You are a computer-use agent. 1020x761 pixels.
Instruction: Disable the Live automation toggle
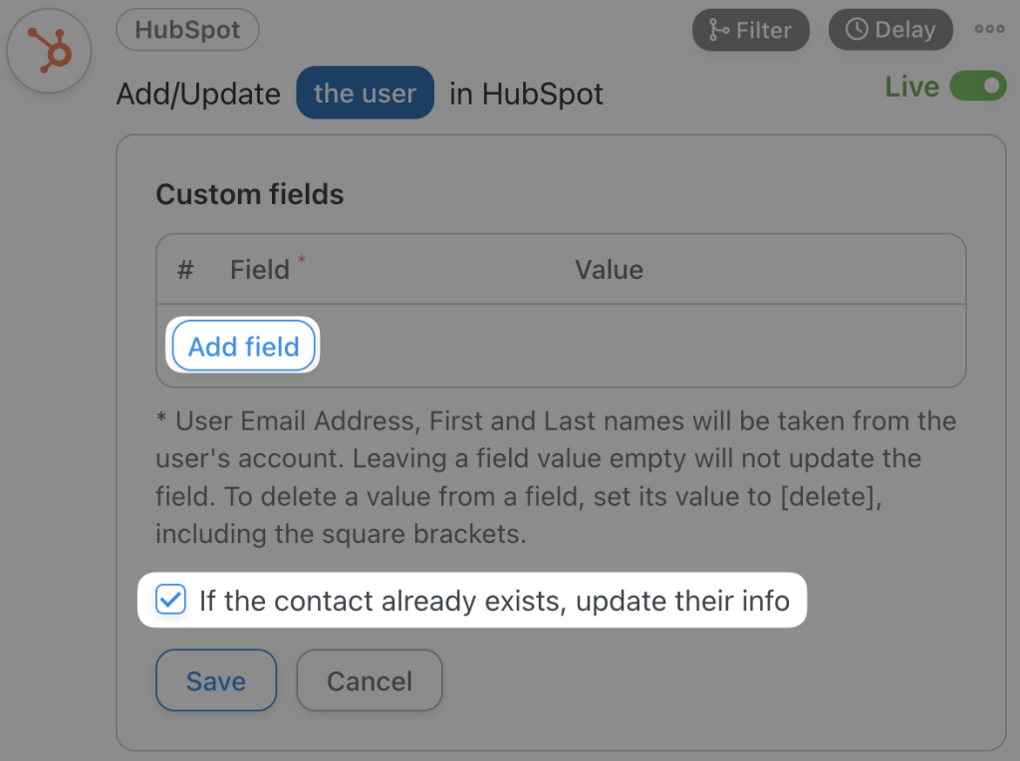[x=977, y=87]
